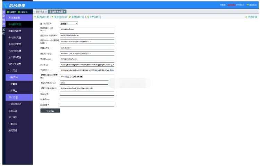Image resolution: width=260 pixels, height=166 pixels.
Task: Click the 后台管理 logo icon
Action: pos(6,5)
